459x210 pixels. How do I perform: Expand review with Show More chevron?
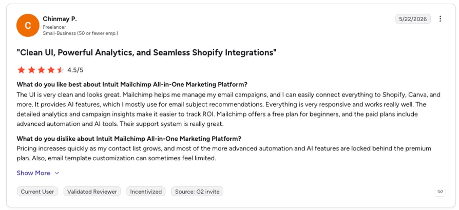pos(57,173)
